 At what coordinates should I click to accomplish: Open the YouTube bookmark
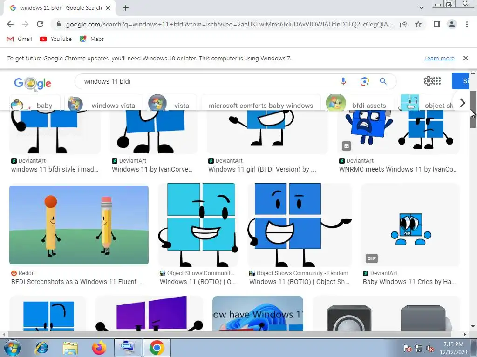(x=56, y=39)
